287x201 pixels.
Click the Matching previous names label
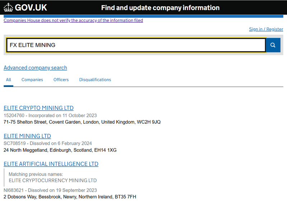[36, 174]
